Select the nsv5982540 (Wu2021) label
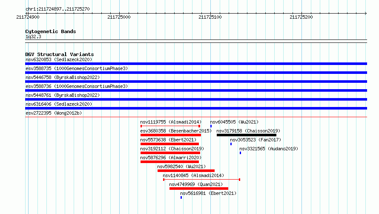379x214 pixels. click(x=181, y=166)
